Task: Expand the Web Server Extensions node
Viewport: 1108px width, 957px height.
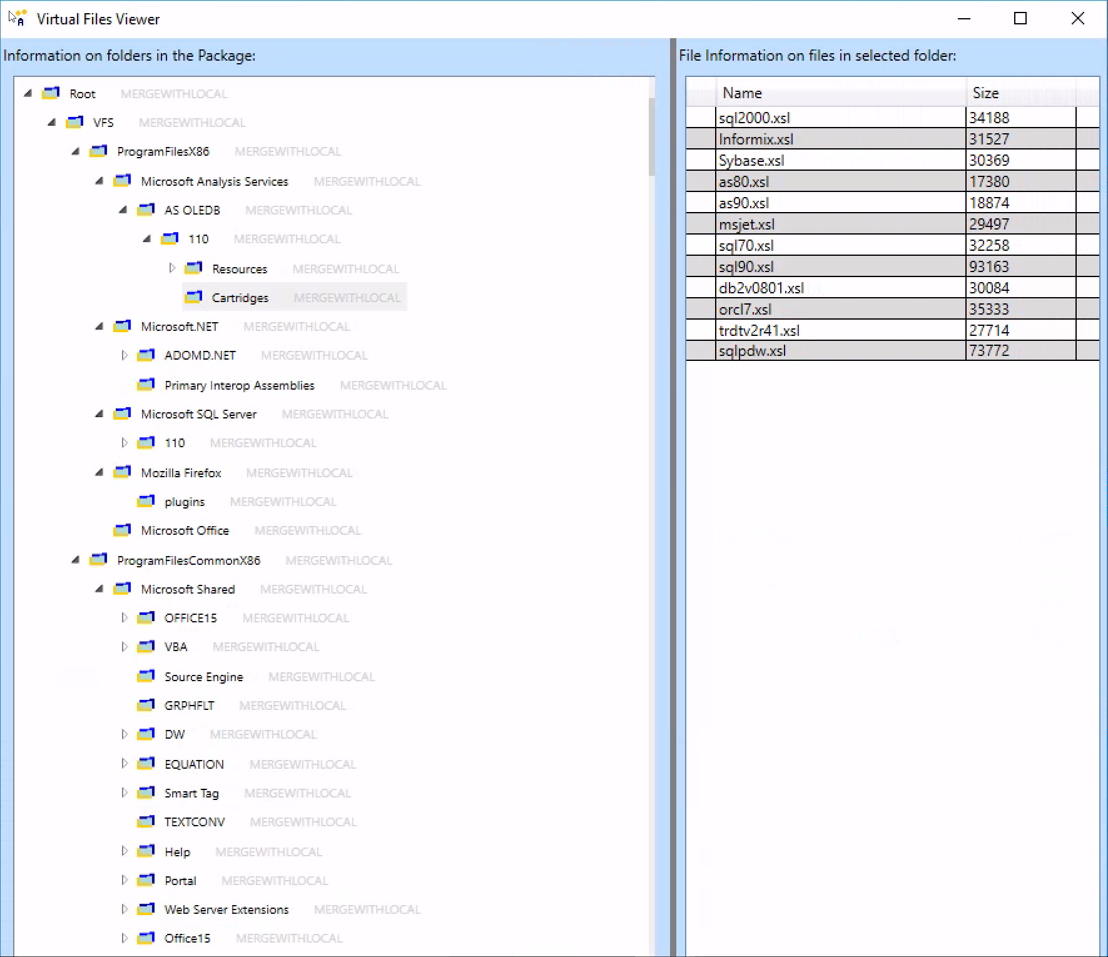Action: coord(125,909)
